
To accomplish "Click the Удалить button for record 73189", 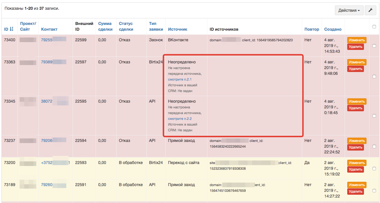I will (356, 191).
